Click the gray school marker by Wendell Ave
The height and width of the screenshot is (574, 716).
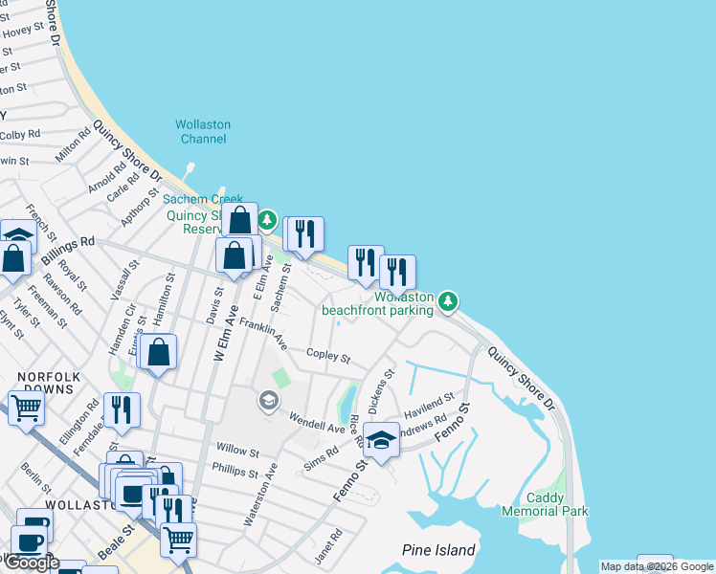point(269,401)
